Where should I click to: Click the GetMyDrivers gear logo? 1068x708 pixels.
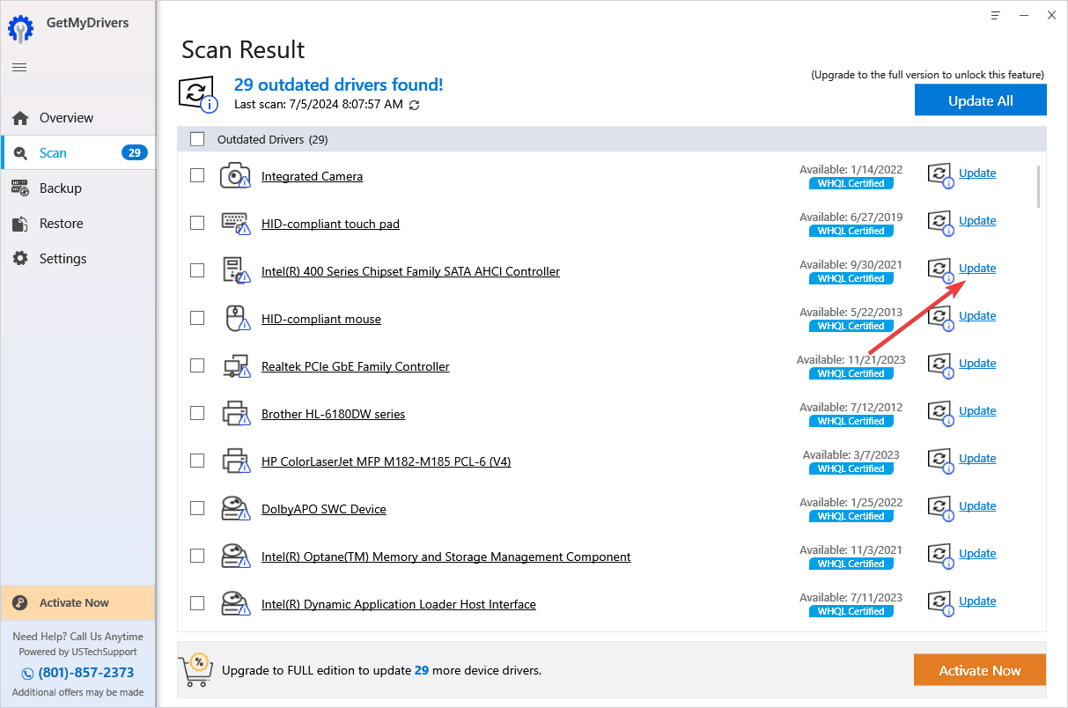[x=22, y=28]
